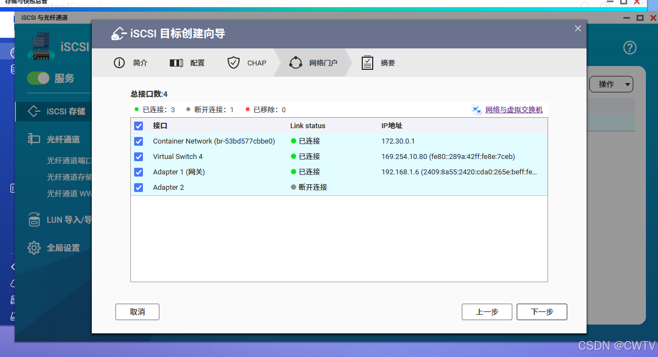
Task: Click the 已连接: 3 legend entry
Action: tap(154, 109)
